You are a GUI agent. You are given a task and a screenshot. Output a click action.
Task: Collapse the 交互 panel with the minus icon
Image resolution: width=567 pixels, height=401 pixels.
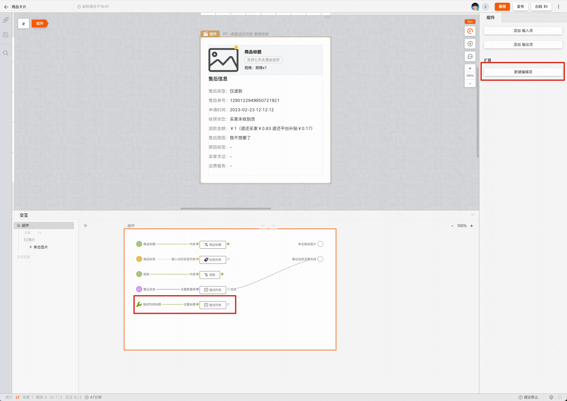[x=473, y=215]
